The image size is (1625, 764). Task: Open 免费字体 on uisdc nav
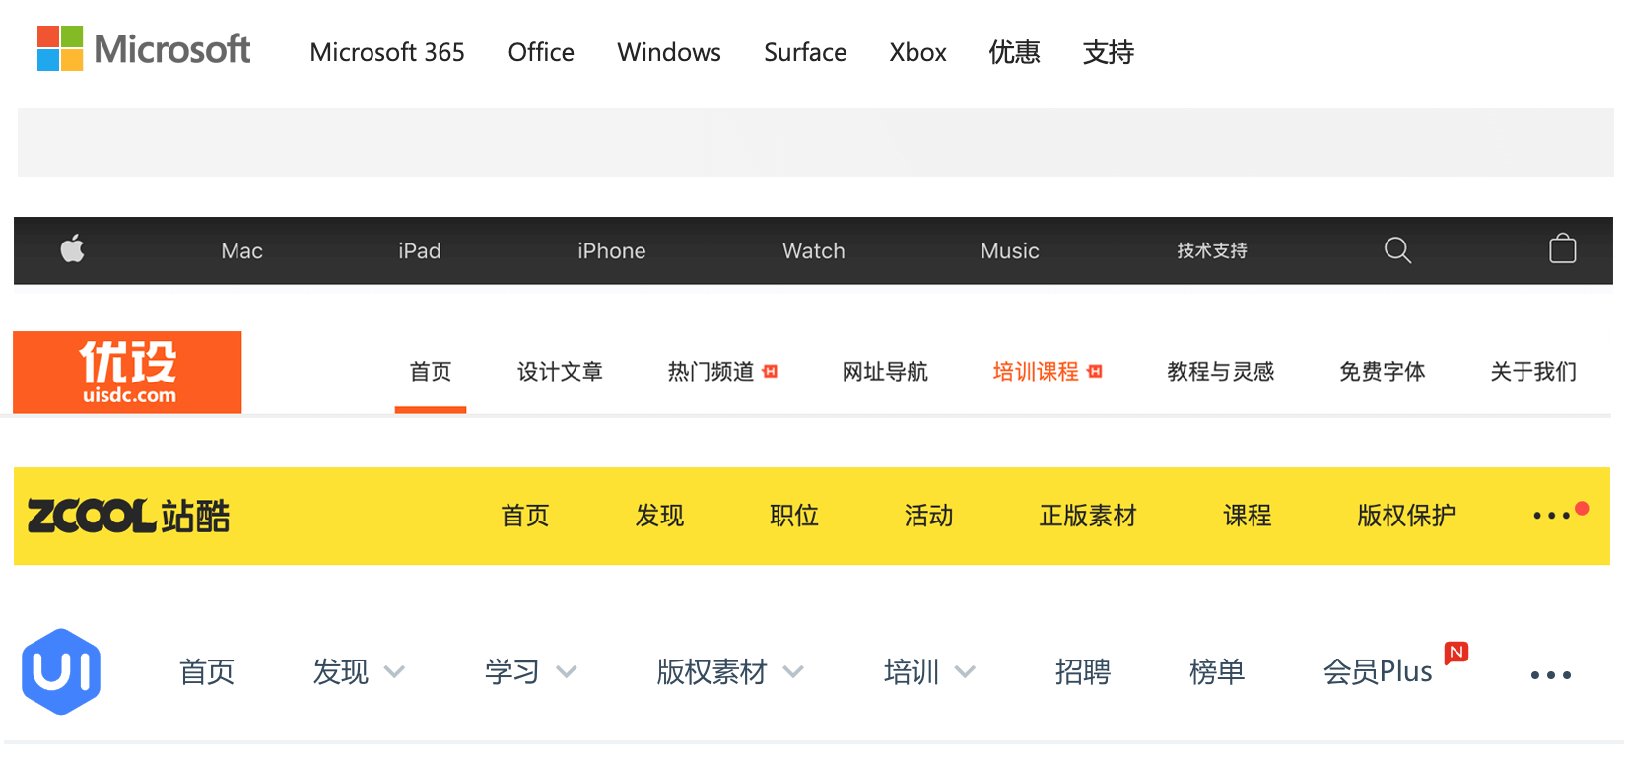tap(1383, 372)
